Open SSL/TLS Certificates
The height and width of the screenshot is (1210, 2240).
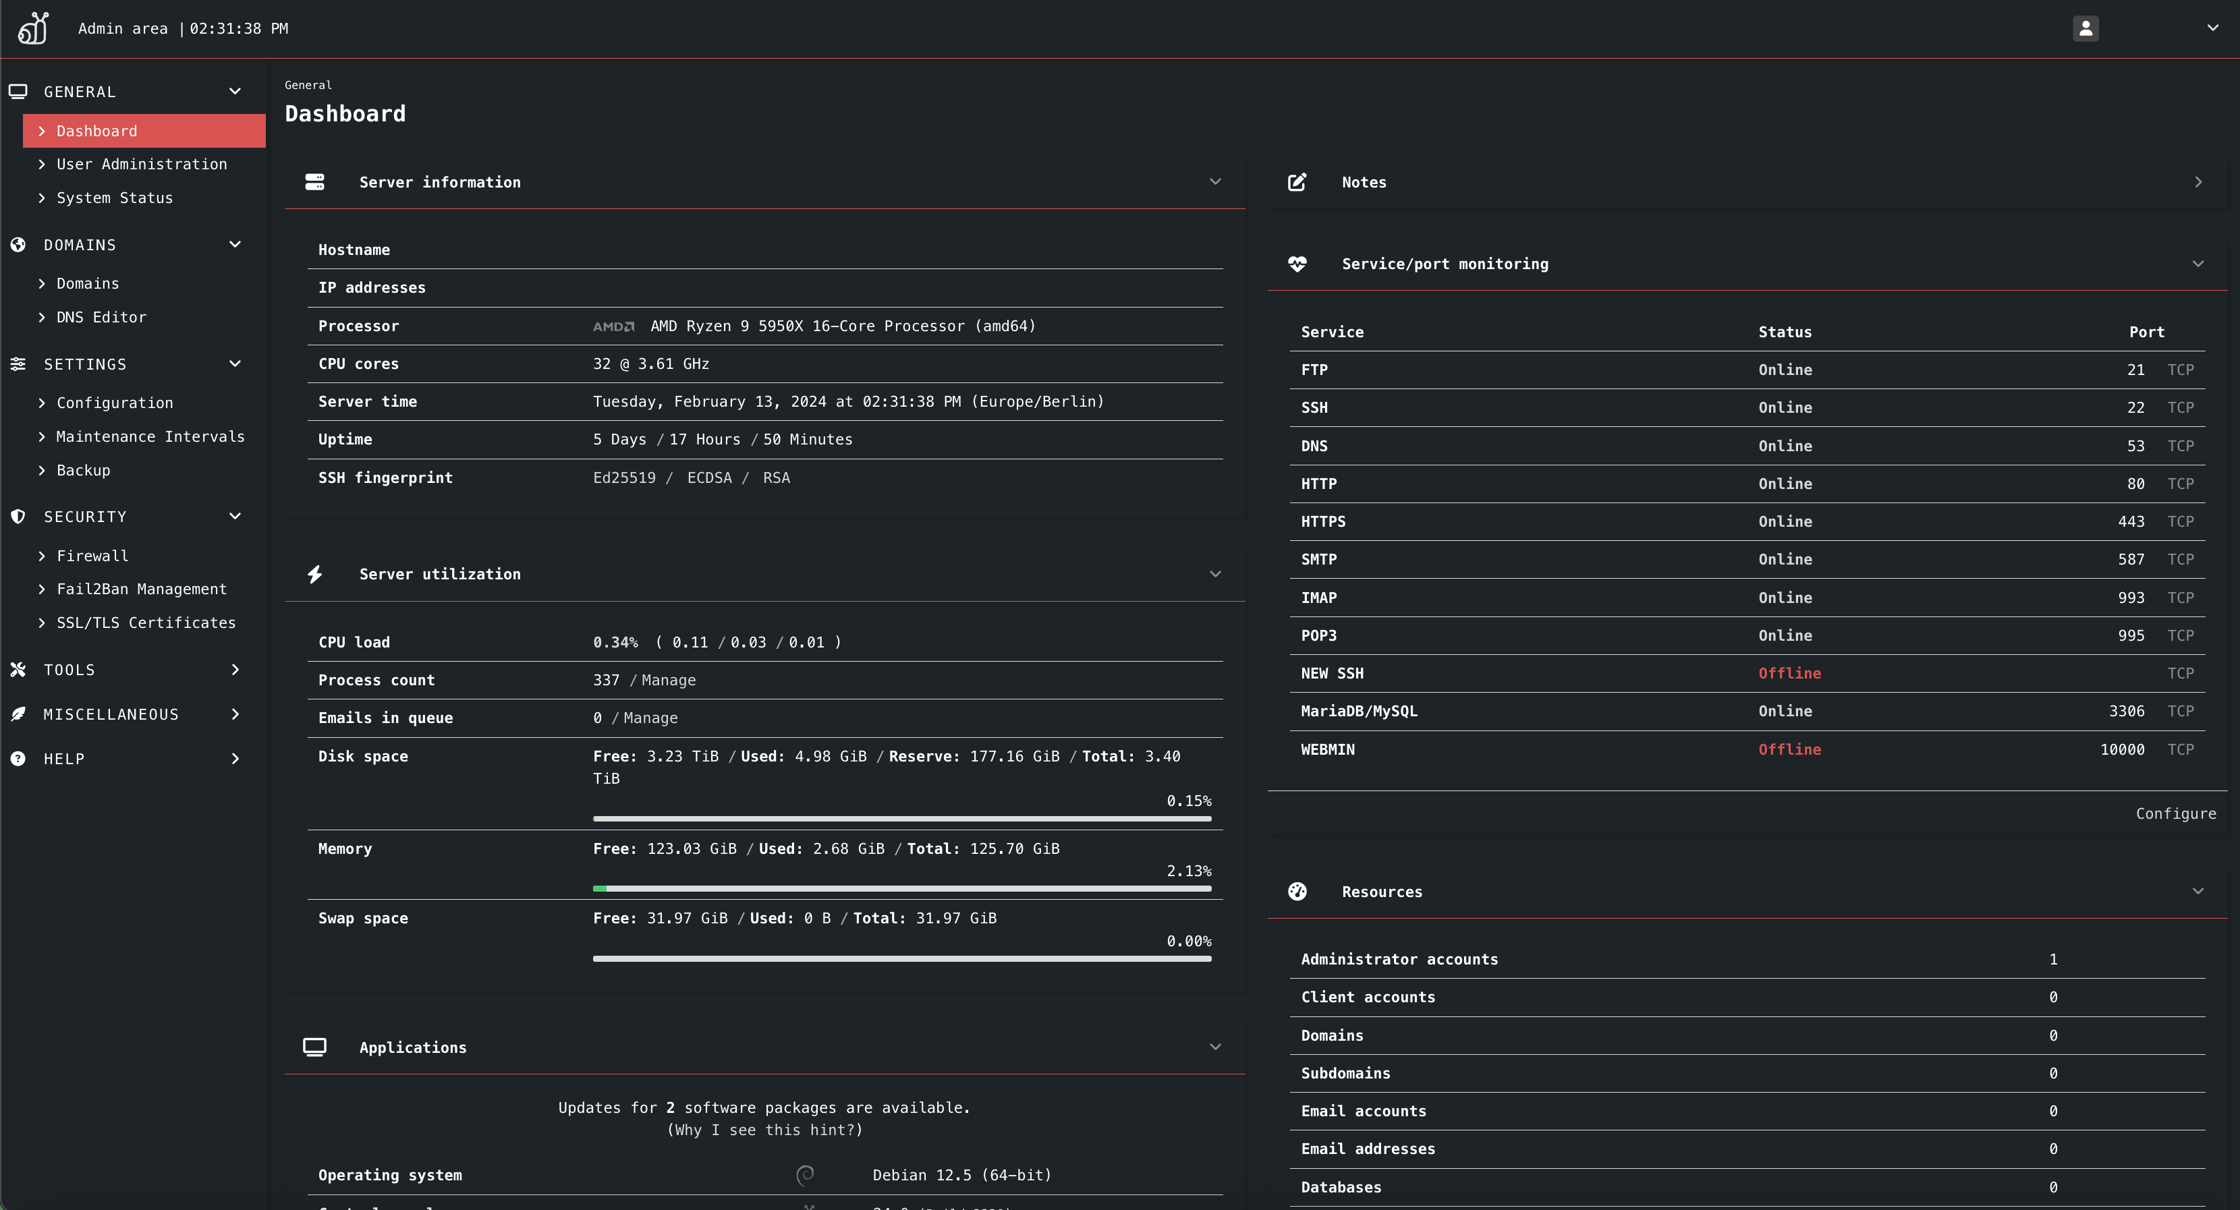pyautogui.click(x=146, y=623)
